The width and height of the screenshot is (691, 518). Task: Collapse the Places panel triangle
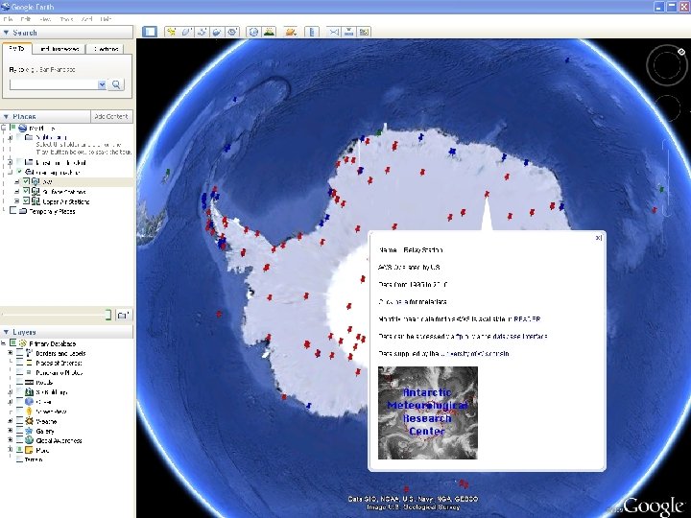pos(6,116)
